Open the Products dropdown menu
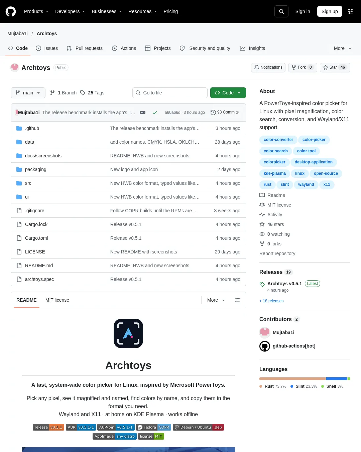 (36, 11)
